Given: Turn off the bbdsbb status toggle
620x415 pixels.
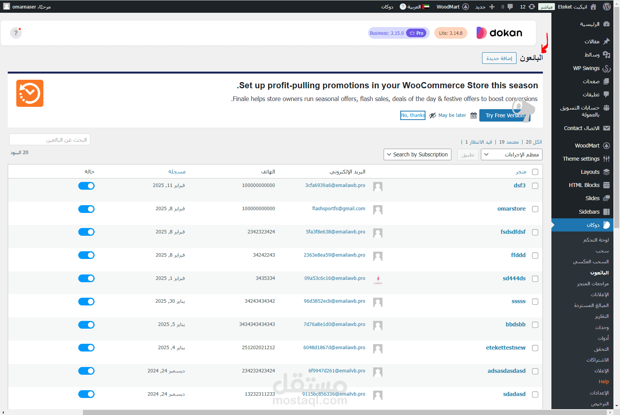Looking at the screenshot, I should click(x=86, y=325).
